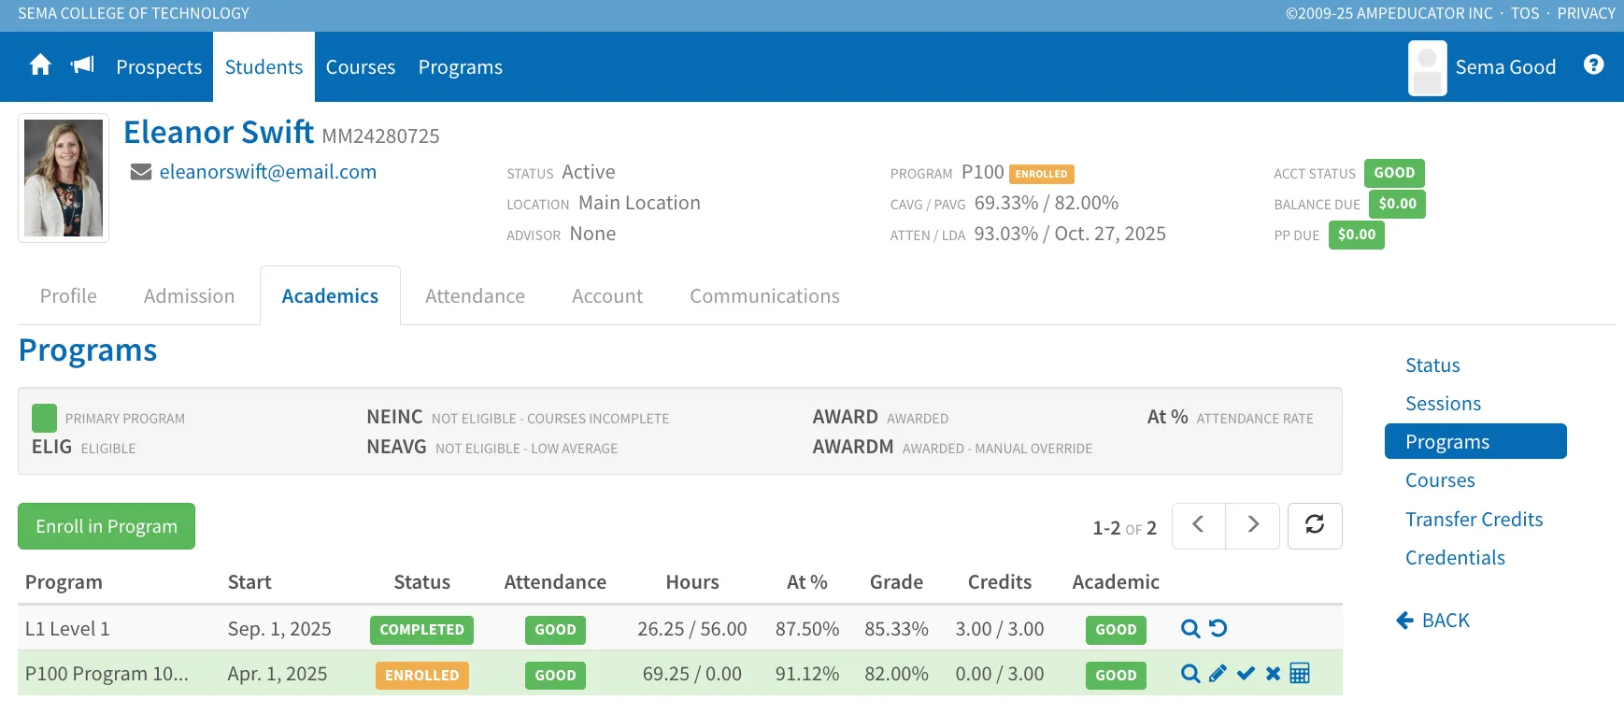Click the COMPLETED status badge for L1
Screen dimensions: 1624x714
(421, 630)
